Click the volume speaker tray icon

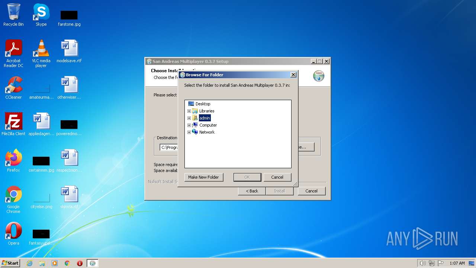click(422, 263)
